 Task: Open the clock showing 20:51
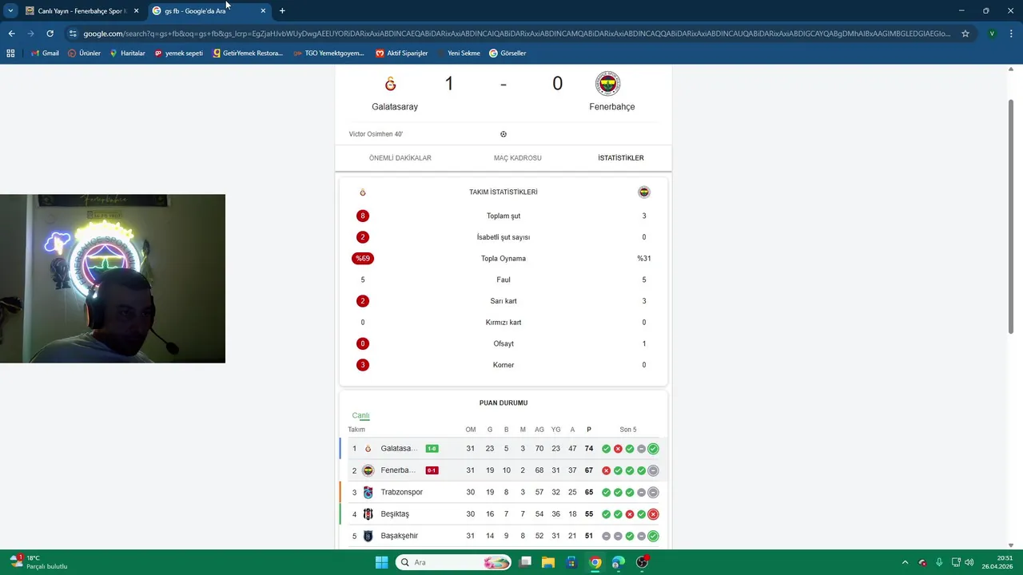point(999,562)
